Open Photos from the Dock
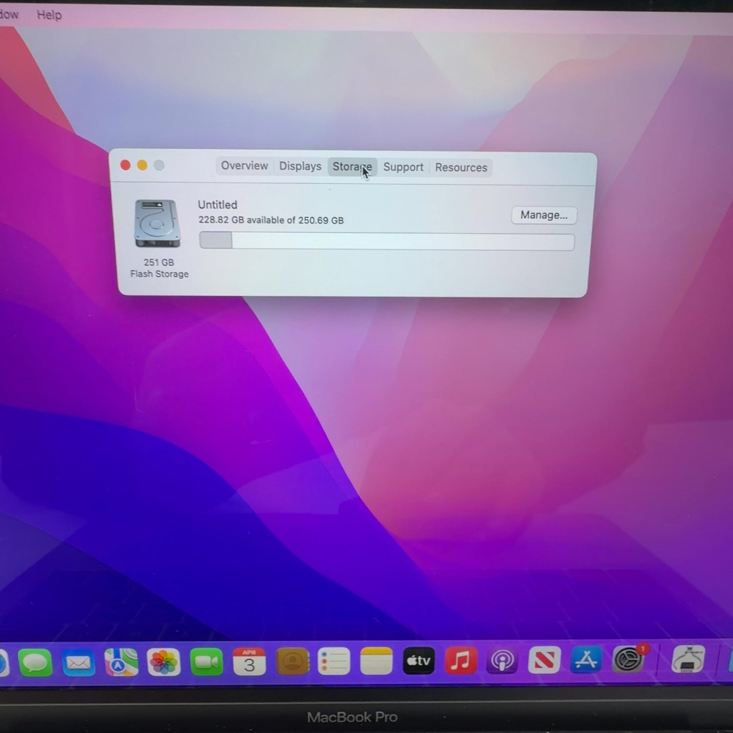 pyautogui.click(x=164, y=663)
